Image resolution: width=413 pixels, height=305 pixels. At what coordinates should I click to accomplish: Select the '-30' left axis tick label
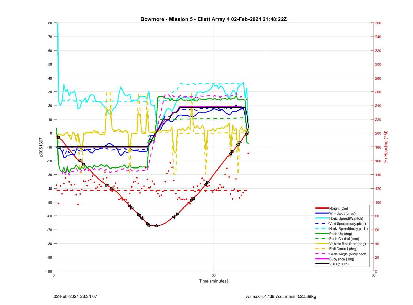coord(49,175)
